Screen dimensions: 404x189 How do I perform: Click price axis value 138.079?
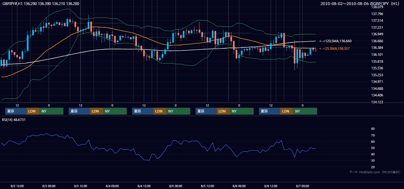[x=377, y=7]
